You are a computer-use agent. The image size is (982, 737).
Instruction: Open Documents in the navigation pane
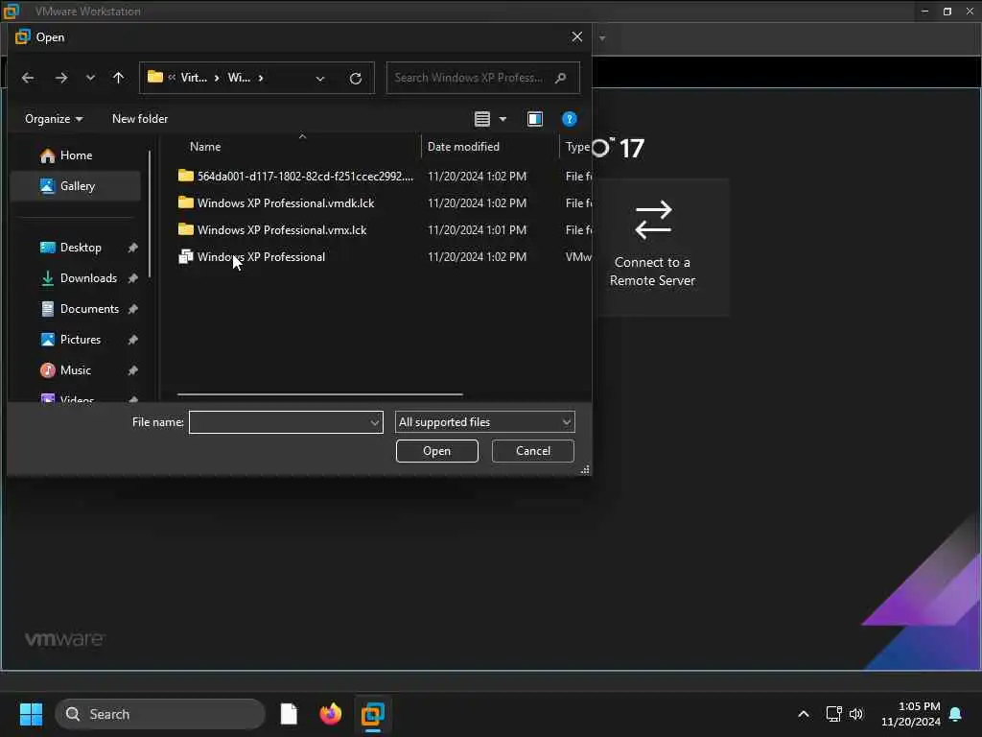pos(89,309)
